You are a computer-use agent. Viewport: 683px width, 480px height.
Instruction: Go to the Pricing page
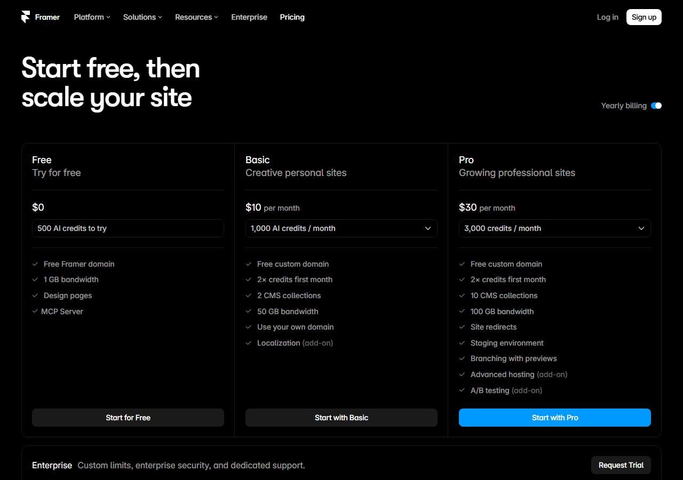(292, 17)
